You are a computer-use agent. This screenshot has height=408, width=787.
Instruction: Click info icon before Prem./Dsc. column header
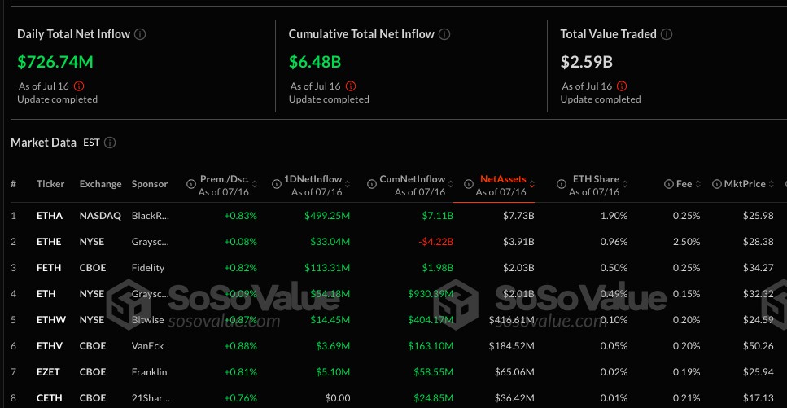190,184
